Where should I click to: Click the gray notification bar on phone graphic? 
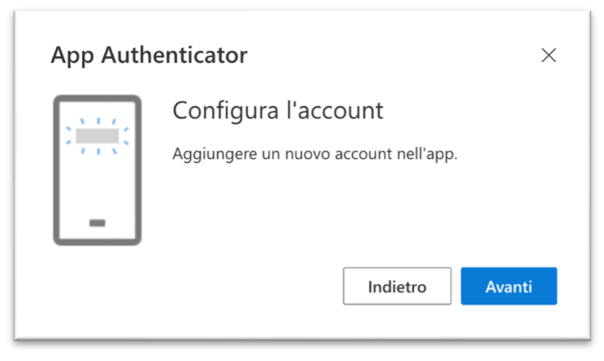97,135
